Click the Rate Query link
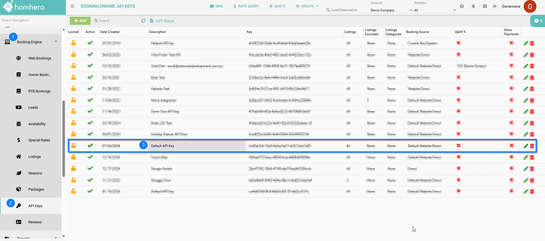The image size is (545, 241). (246, 6)
